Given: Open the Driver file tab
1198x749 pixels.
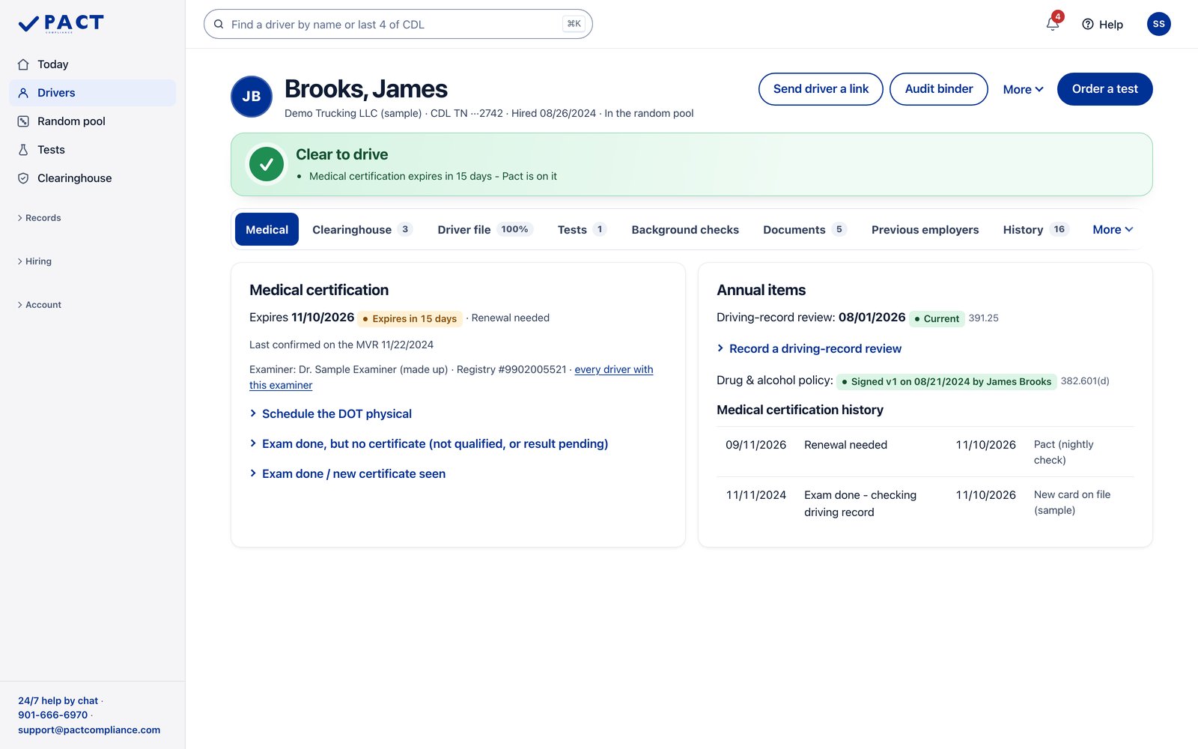Looking at the screenshot, I should coord(485,229).
